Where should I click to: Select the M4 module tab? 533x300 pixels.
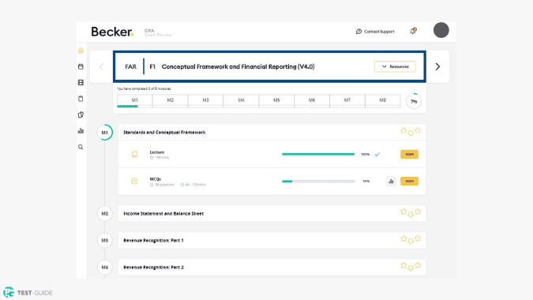pyautogui.click(x=241, y=100)
